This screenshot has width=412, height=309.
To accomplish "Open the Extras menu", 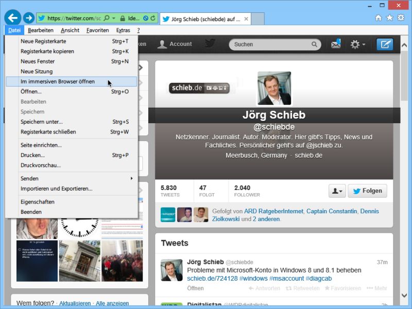I will (123, 30).
